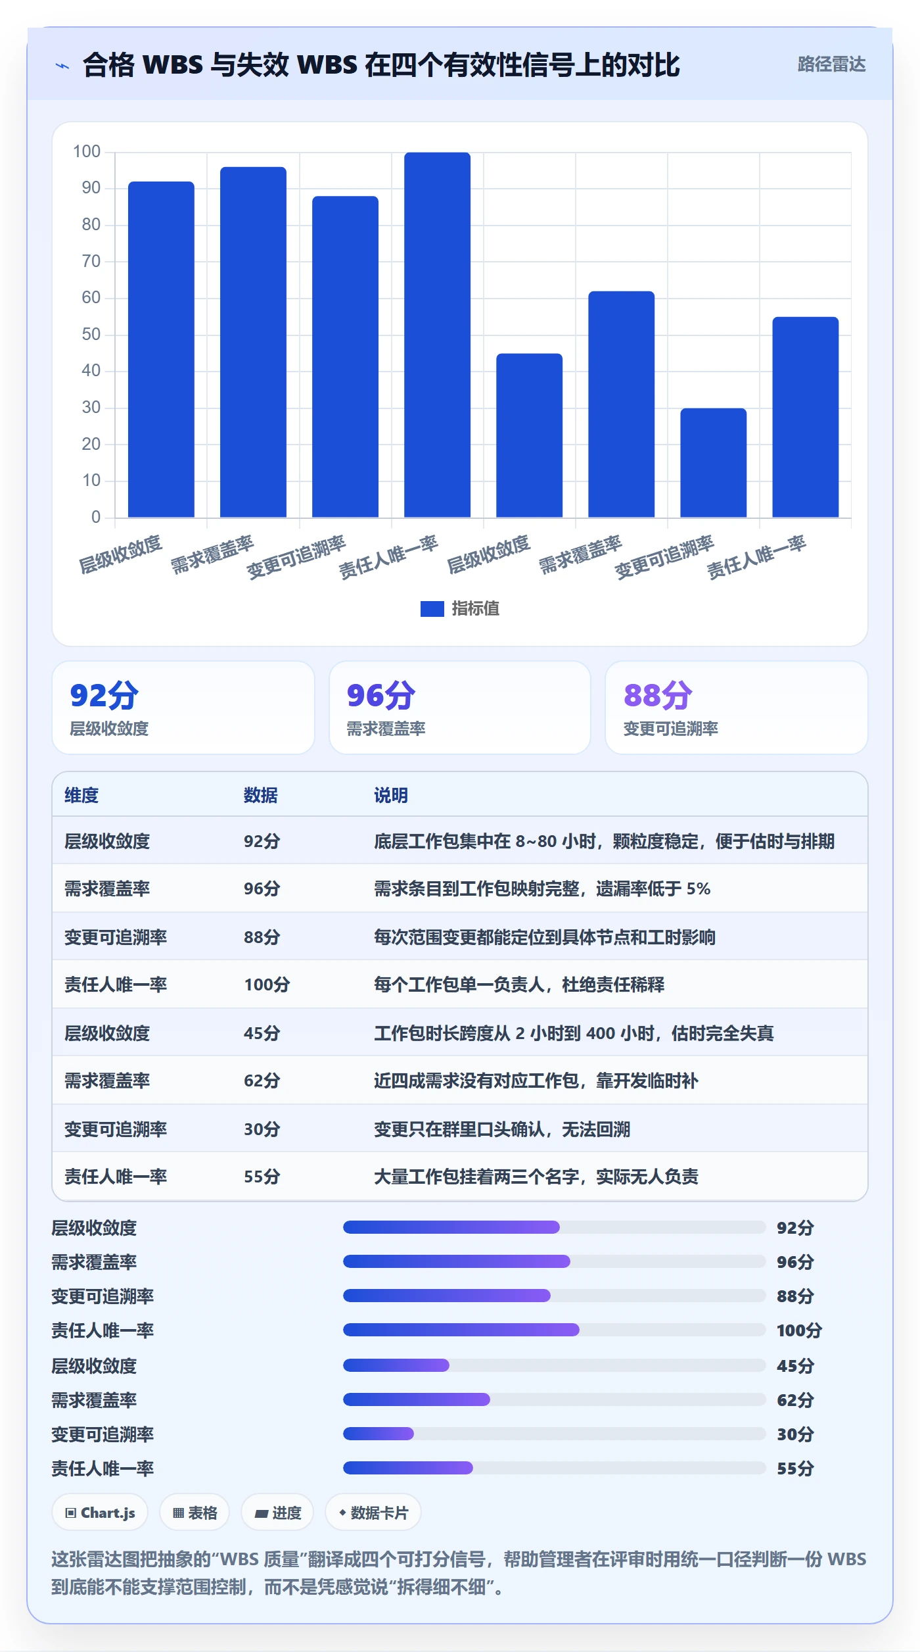Screen dimensions: 920x1652
Task: Open the 92分 层级收敛度 data card
Action: pyautogui.click(x=183, y=708)
